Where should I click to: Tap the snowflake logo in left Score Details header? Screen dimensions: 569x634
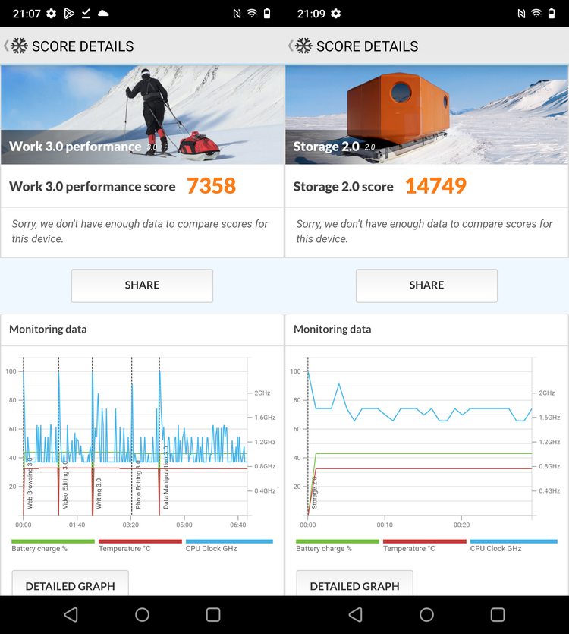pyautogui.click(x=20, y=46)
